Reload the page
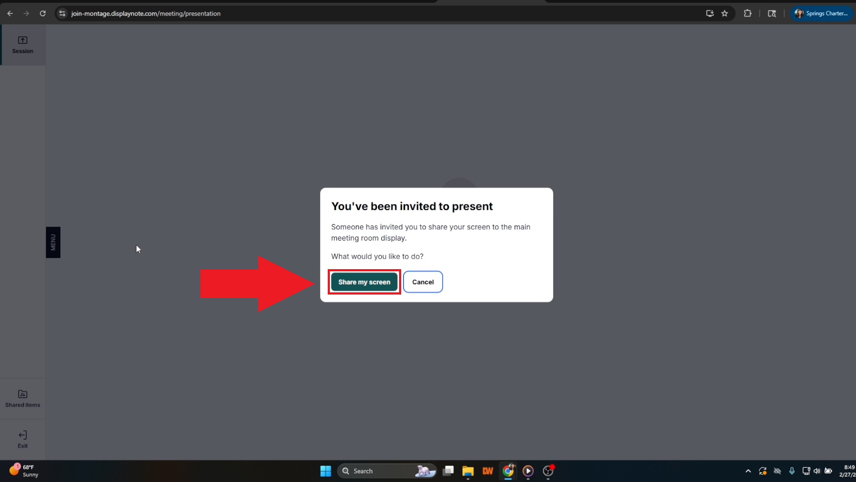 coord(43,13)
